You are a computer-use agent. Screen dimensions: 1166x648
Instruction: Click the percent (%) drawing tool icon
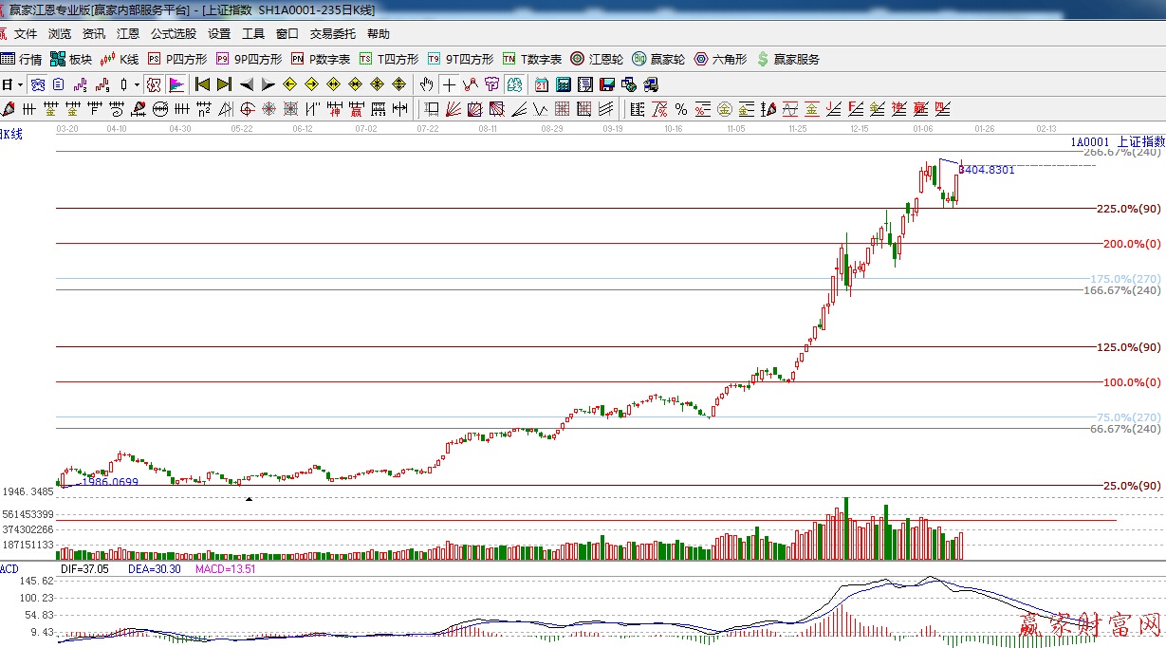[680, 109]
